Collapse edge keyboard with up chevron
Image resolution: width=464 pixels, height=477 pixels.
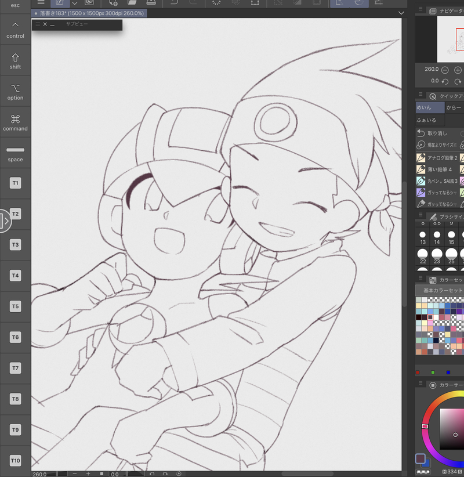(15, 24)
